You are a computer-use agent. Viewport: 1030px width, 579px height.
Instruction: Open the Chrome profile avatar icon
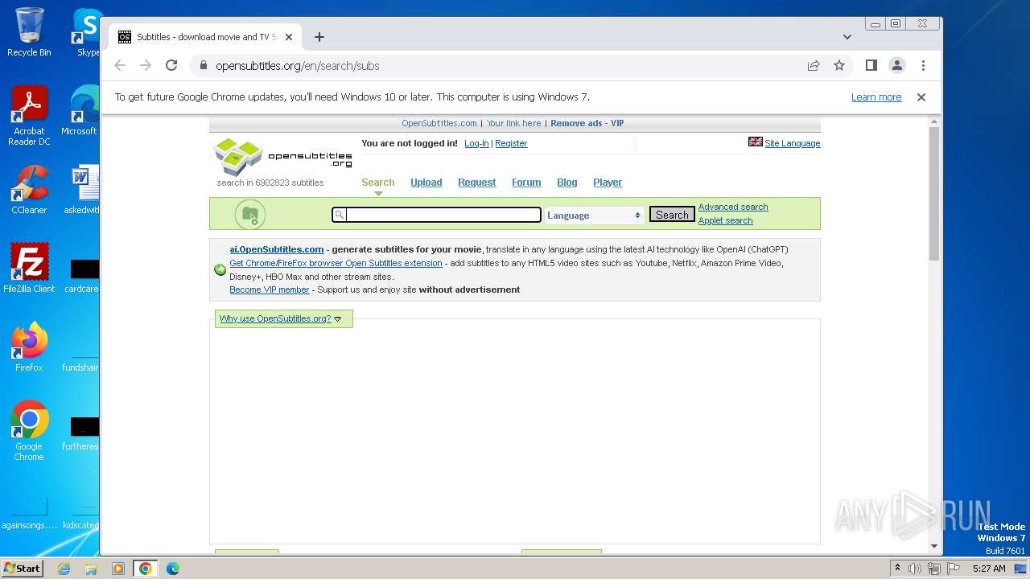[897, 66]
